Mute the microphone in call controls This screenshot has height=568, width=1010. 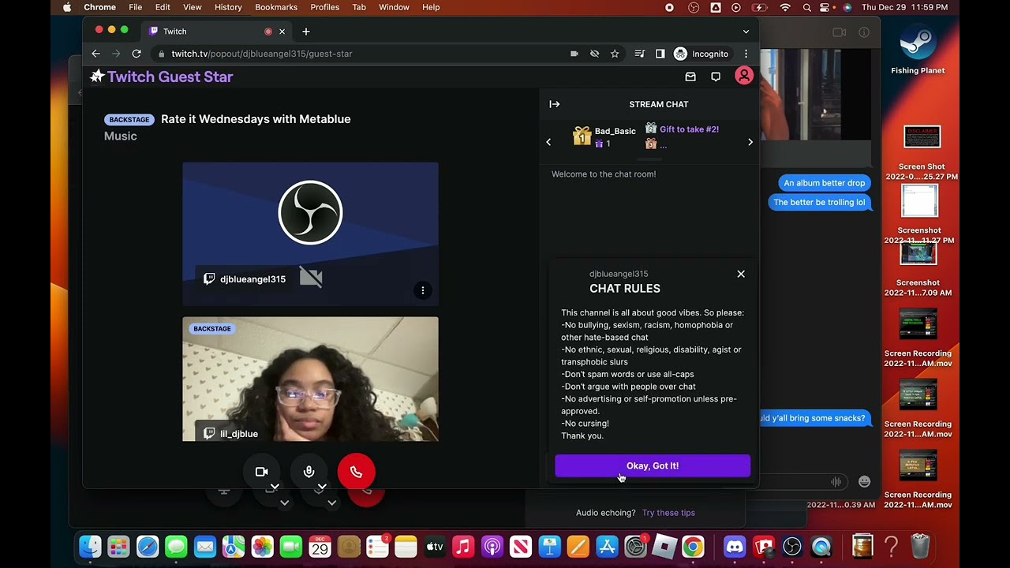309,472
